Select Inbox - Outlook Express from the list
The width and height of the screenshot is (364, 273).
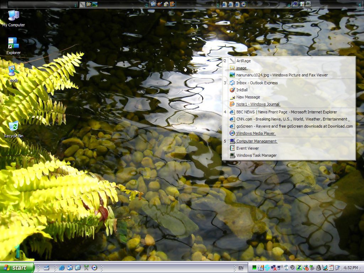[x=257, y=83]
